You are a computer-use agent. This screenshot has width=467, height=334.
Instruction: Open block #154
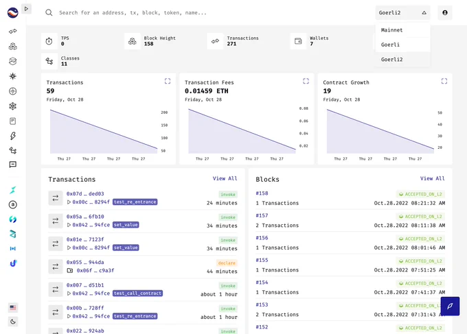coord(262,283)
